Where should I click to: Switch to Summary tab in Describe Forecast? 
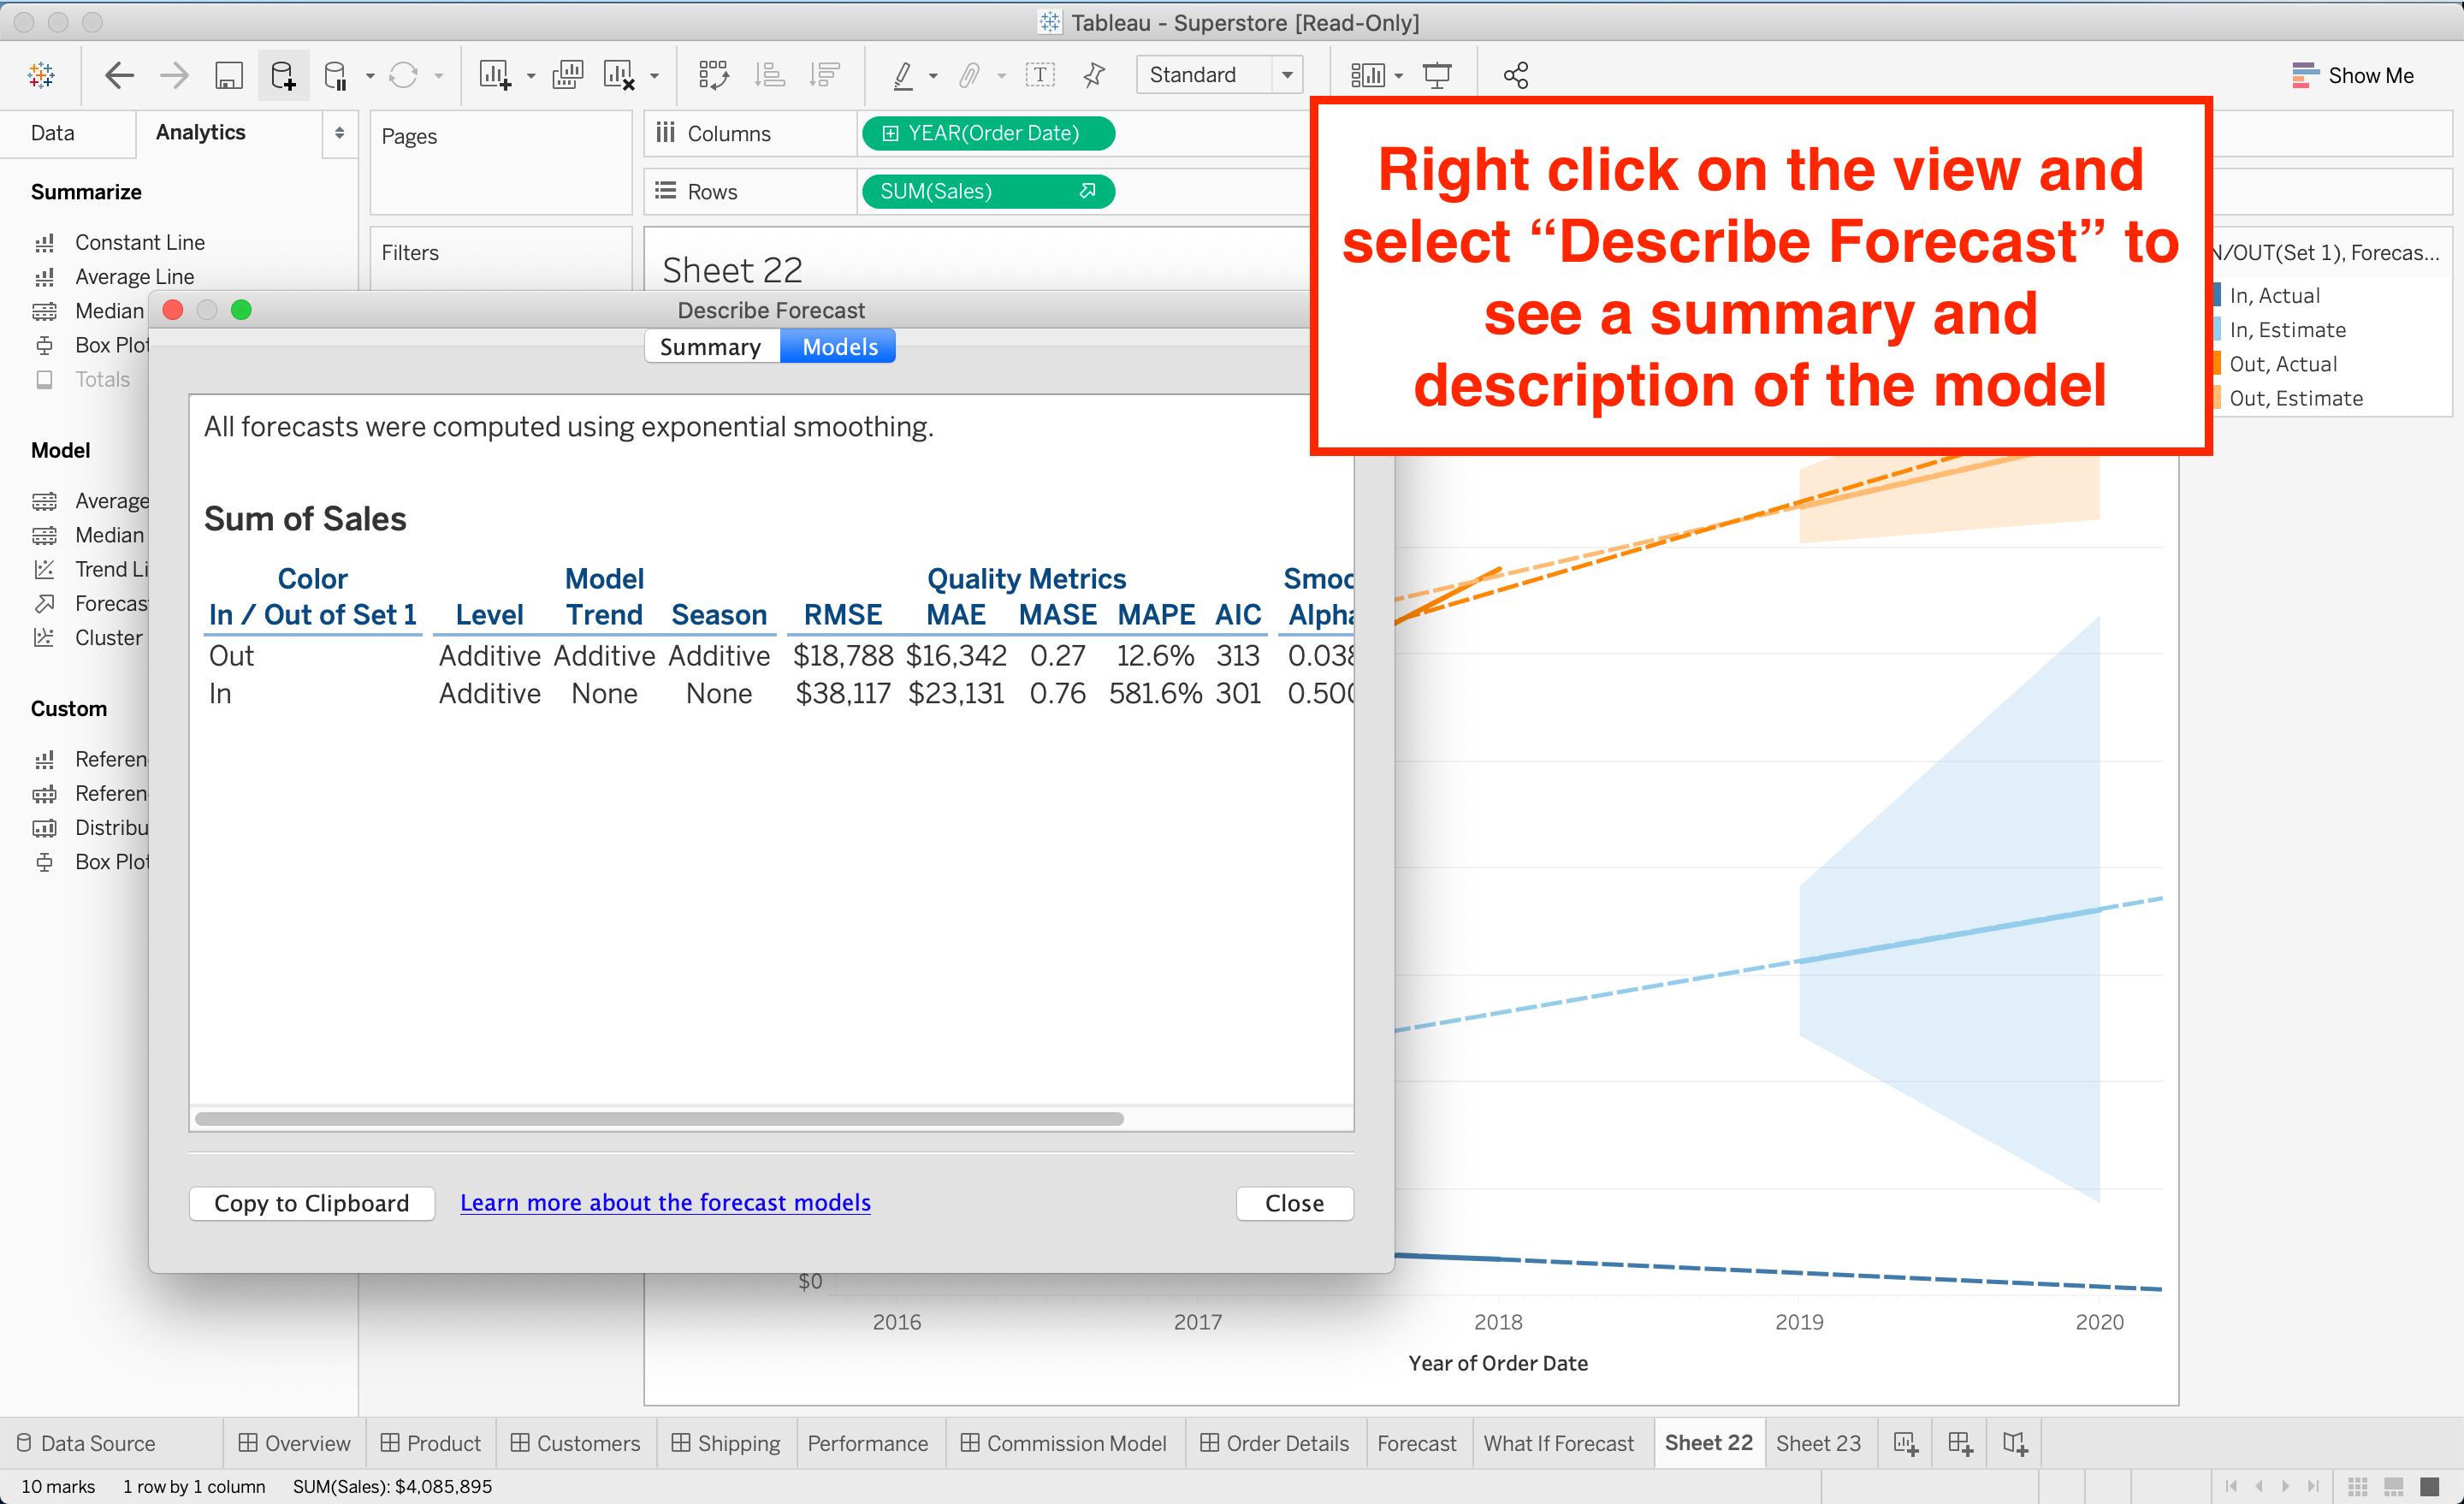pyautogui.click(x=710, y=347)
